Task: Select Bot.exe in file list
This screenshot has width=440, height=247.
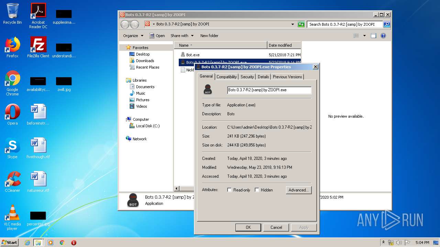Action: coord(190,55)
